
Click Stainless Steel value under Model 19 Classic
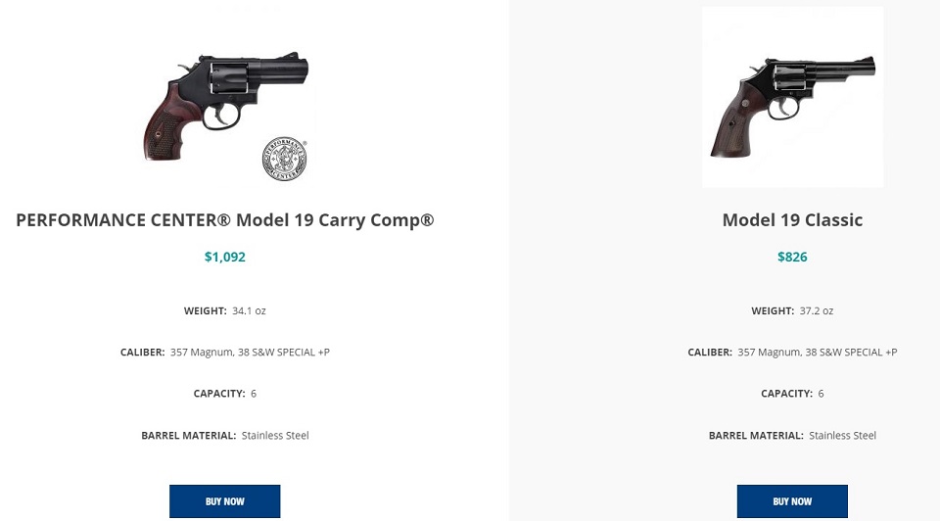(842, 435)
